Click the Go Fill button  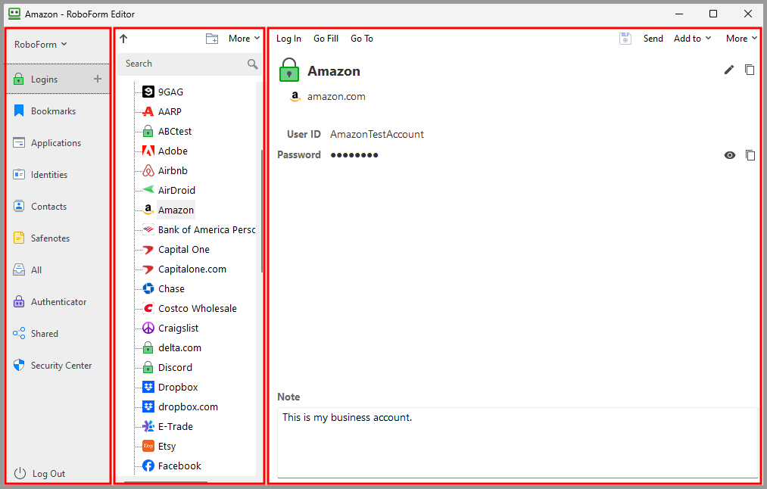coord(326,39)
